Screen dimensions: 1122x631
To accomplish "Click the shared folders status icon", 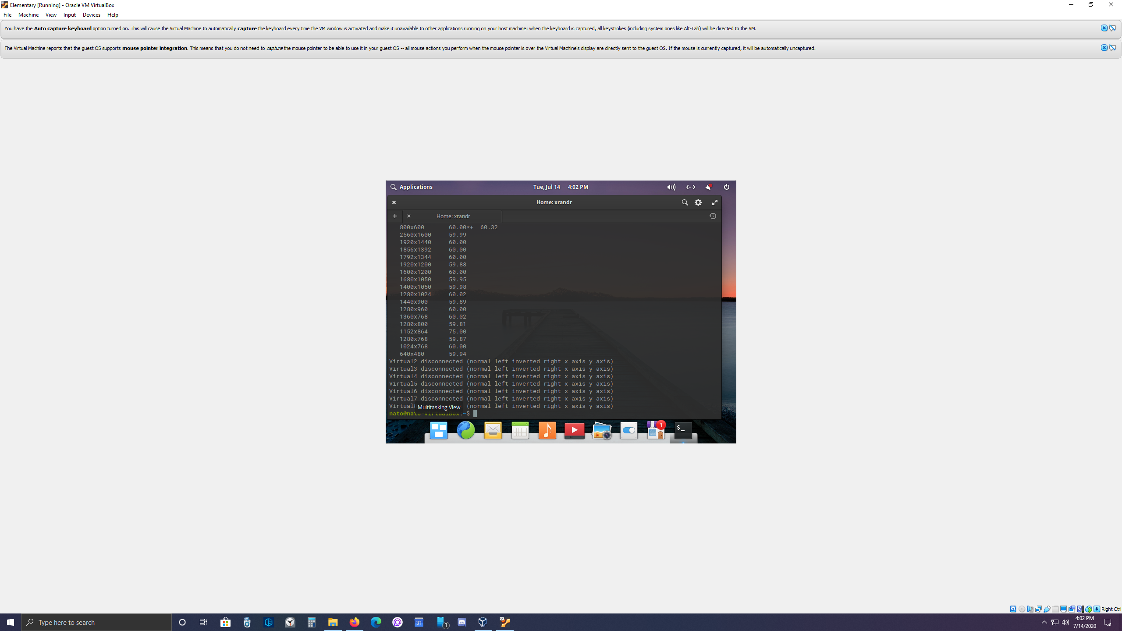I will [1055, 609].
